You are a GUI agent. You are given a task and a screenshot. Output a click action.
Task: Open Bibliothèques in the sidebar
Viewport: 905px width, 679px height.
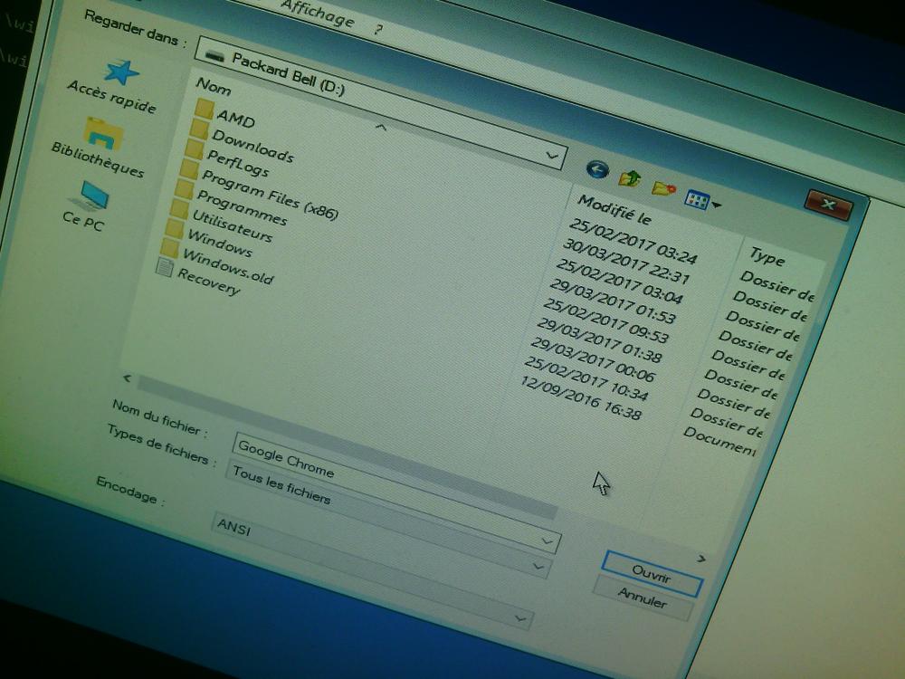pos(99,147)
